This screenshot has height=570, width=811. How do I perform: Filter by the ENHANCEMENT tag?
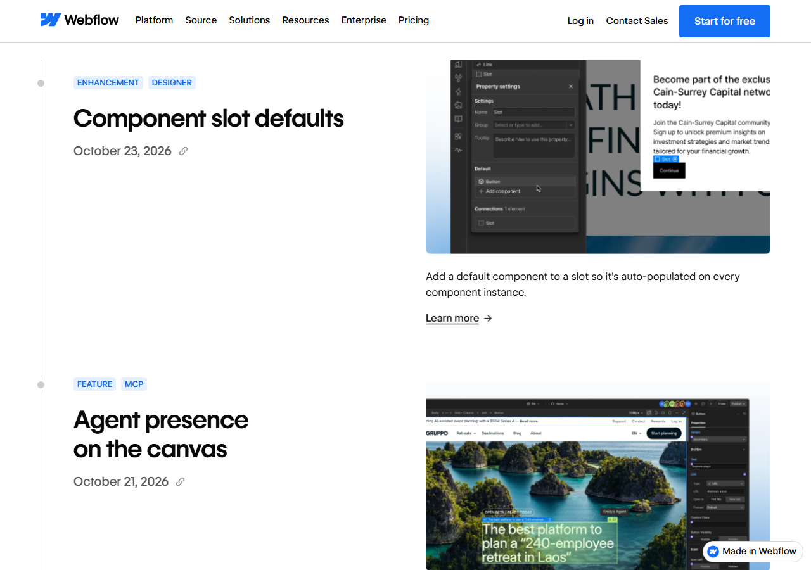(x=108, y=82)
